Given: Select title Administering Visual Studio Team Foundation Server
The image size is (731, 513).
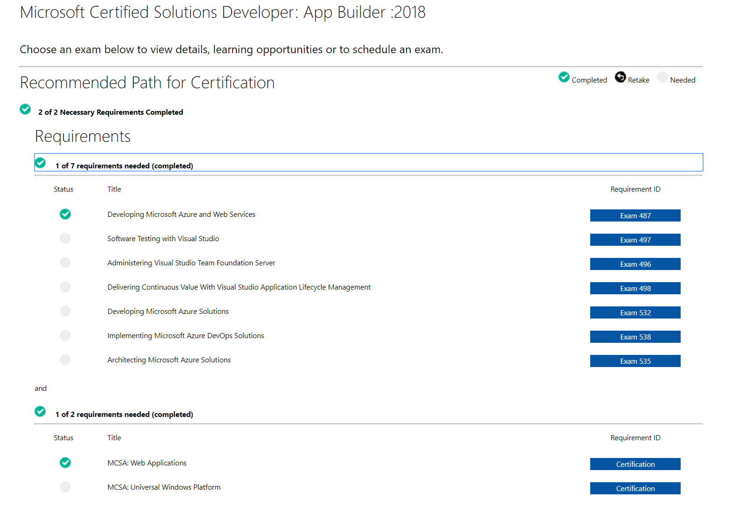Looking at the screenshot, I should [191, 263].
